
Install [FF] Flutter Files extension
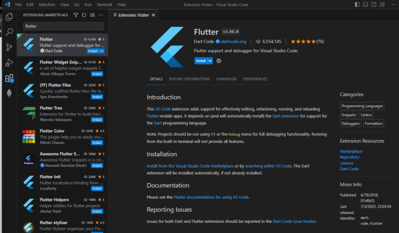tap(97, 97)
